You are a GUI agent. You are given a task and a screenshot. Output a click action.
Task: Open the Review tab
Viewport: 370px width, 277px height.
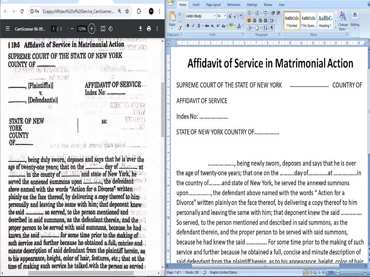[x=268, y=5]
